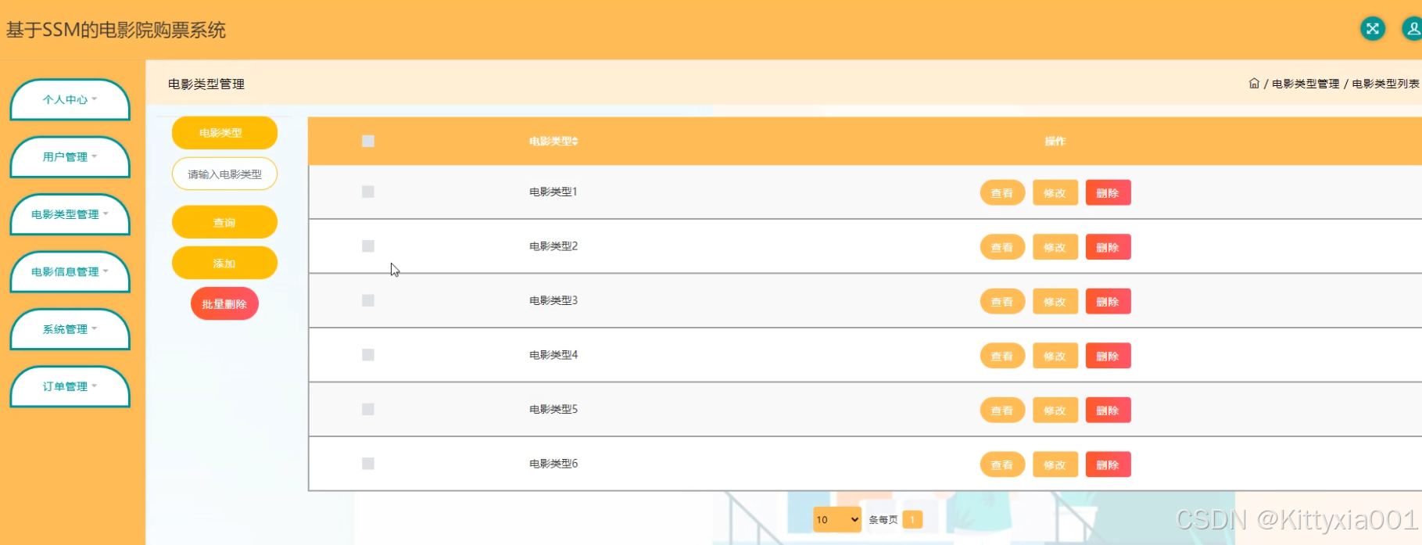Expand the 个人中心 sidebar menu
The height and width of the screenshot is (545, 1422).
point(70,100)
